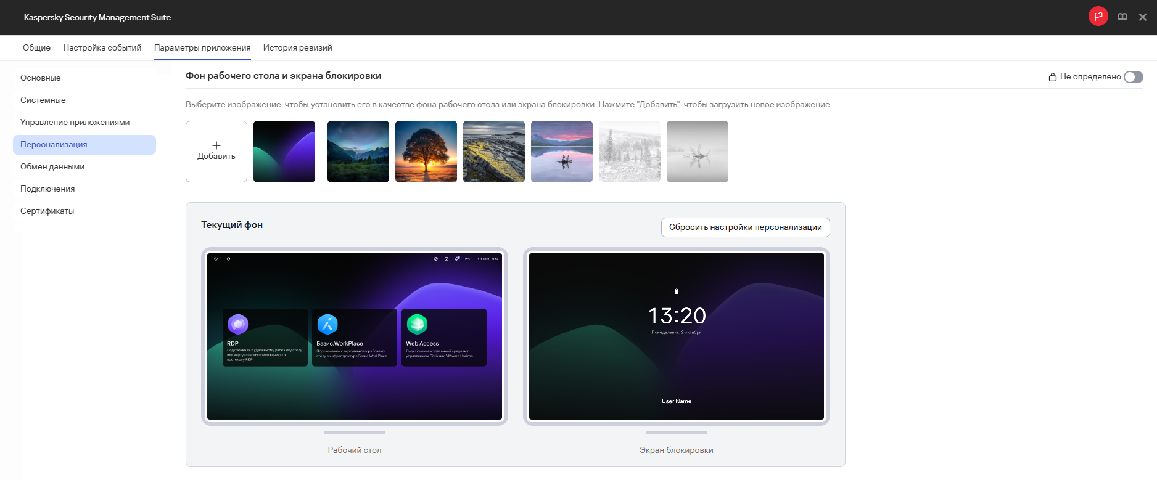Click the RDP app icon in desktop preview
The image size is (1157, 480).
[237, 323]
